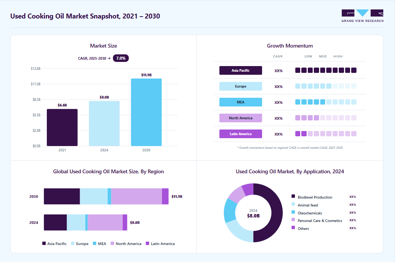Click the Biodiesel Production donut segment
395x262 pixels.
[x=276, y=213]
